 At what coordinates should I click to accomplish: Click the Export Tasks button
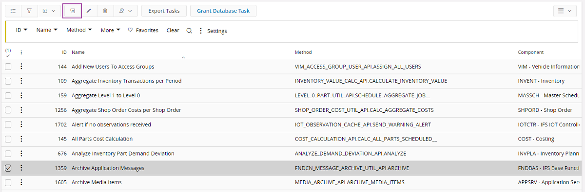(x=164, y=11)
